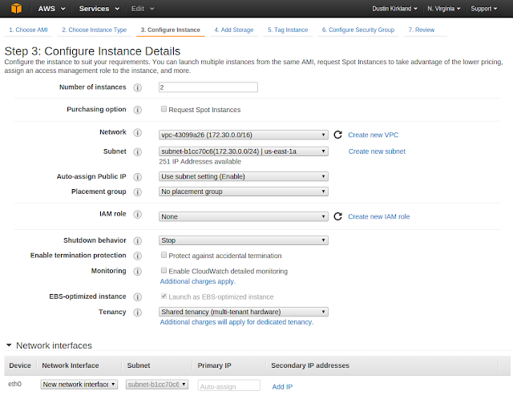Click info icon beside Shutdown behavior
The height and width of the screenshot is (395, 513).
[137, 241]
